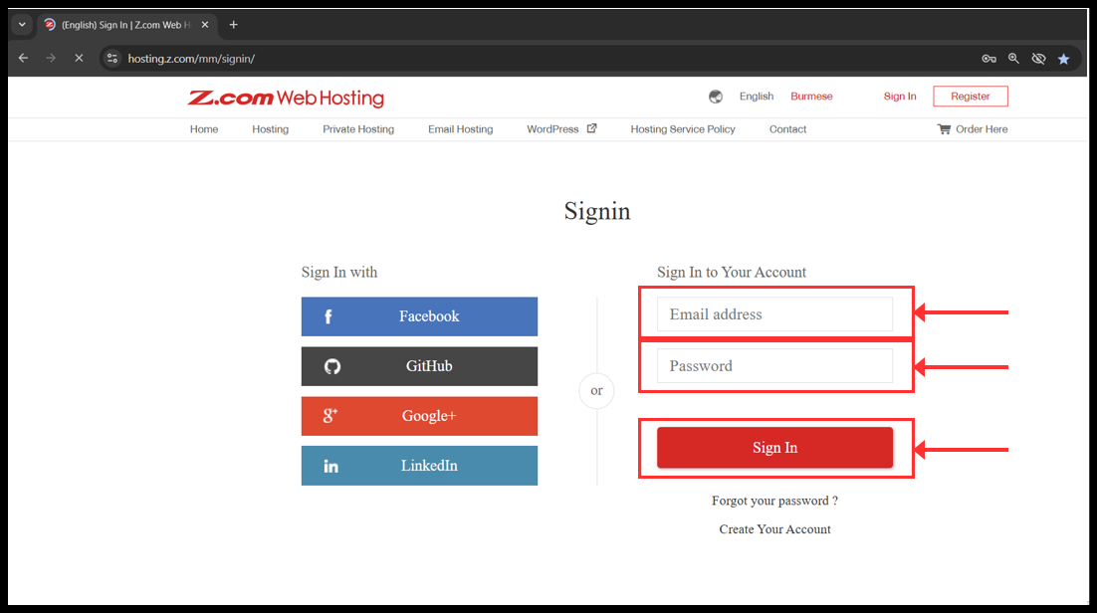
Task: Focus the Password field
Action: point(774,366)
